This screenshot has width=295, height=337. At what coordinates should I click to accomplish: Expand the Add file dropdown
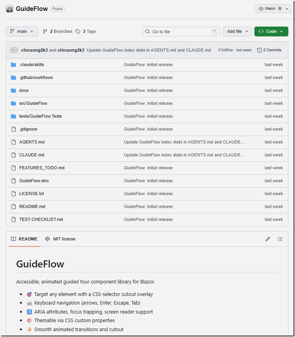tap(238, 32)
